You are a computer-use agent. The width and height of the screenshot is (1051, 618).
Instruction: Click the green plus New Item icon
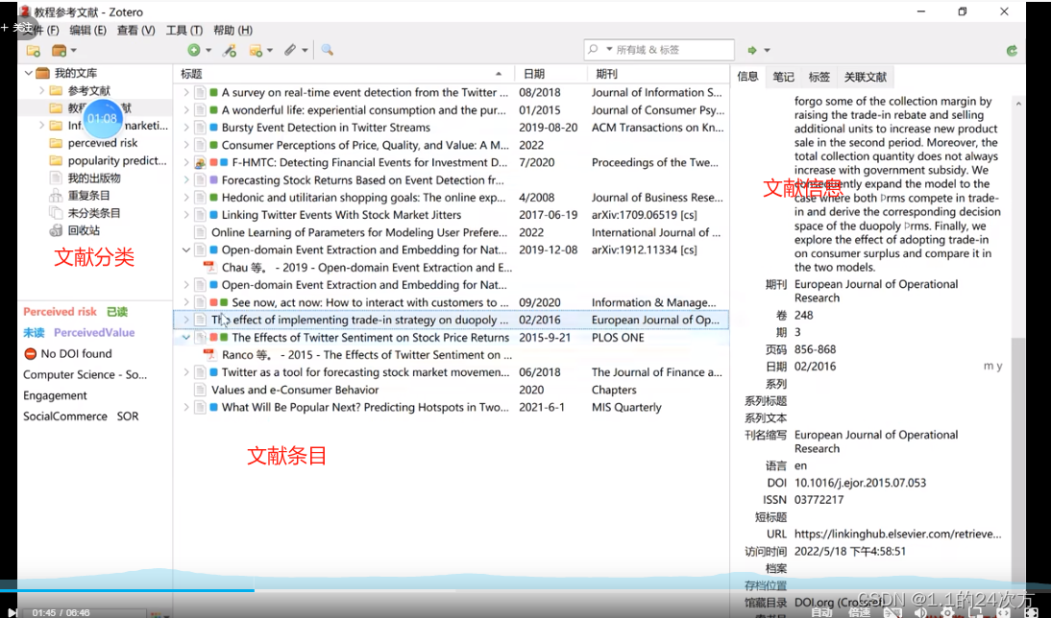(194, 50)
